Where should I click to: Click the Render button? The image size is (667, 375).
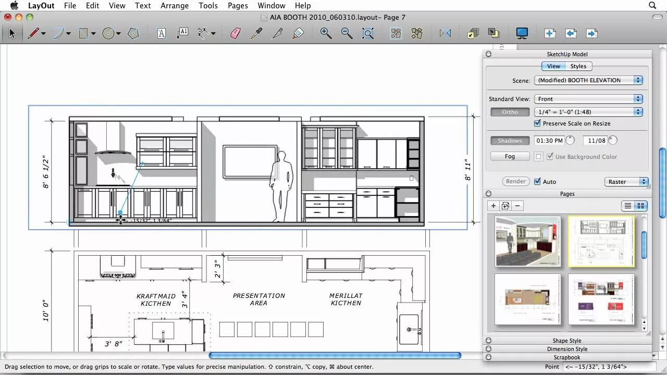coord(516,181)
